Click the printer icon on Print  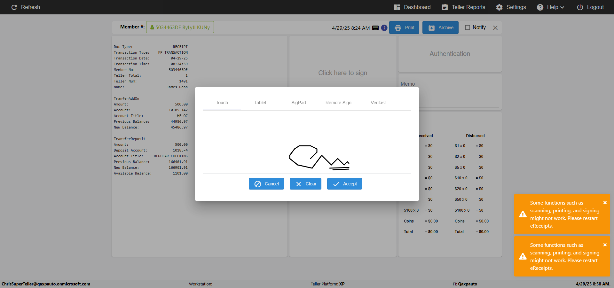[398, 28]
